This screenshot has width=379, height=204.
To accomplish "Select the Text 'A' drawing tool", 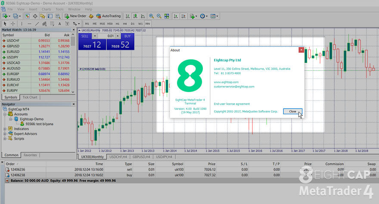I will [x=59, y=24].
